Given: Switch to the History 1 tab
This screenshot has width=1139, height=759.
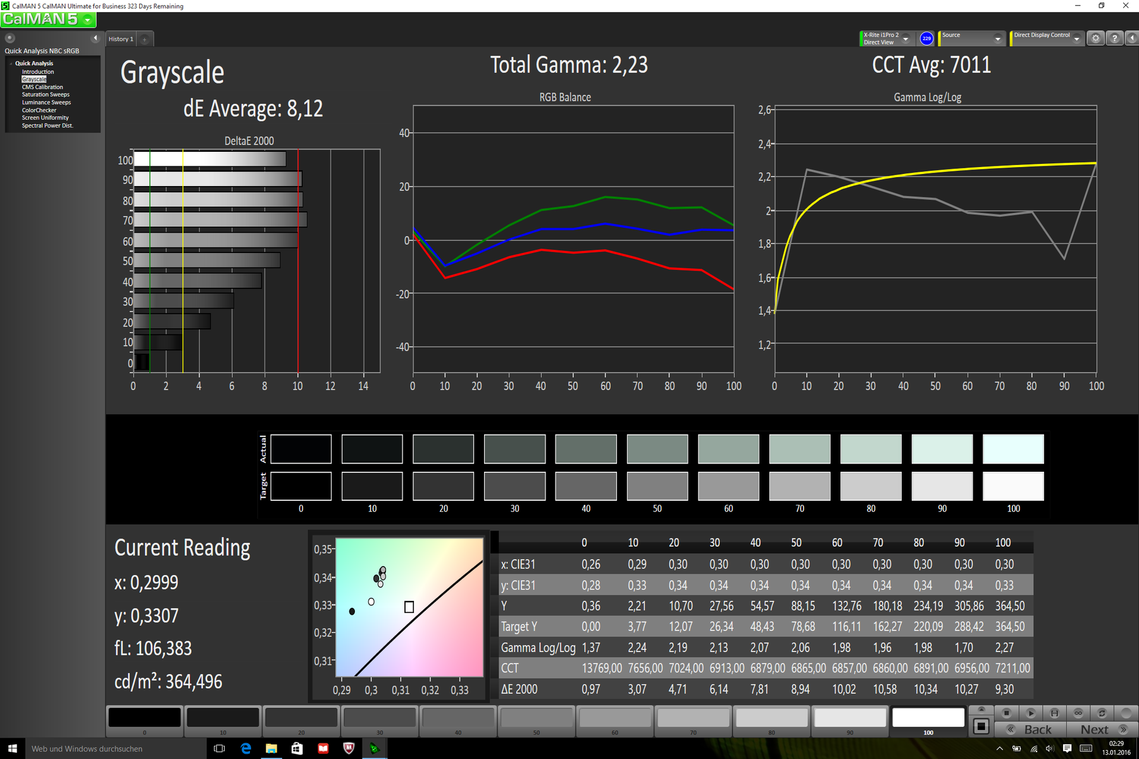Looking at the screenshot, I should (121, 39).
